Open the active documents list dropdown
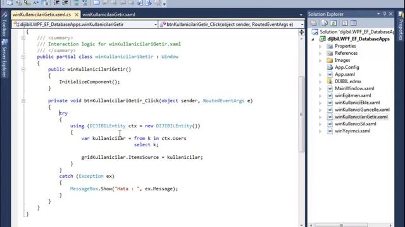 click(x=301, y=15)
